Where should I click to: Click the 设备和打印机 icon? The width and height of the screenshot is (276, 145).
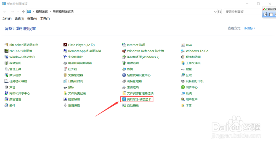(x=183, y=81)
